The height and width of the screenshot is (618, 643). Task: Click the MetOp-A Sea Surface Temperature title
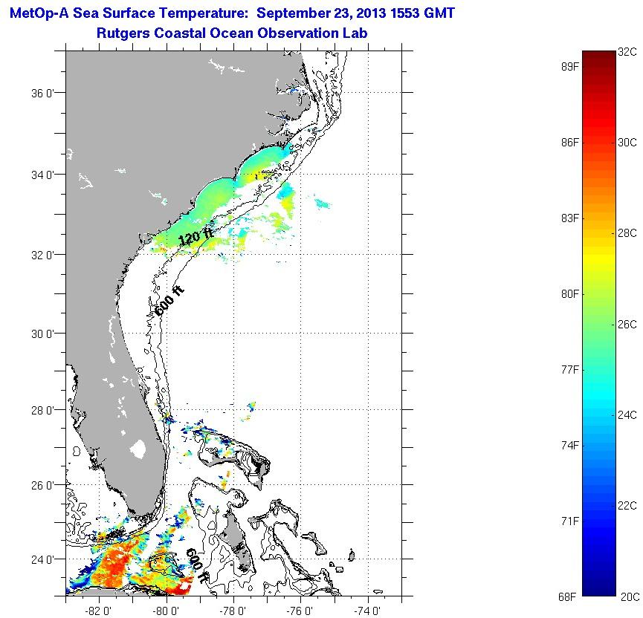tap(232, 13)
